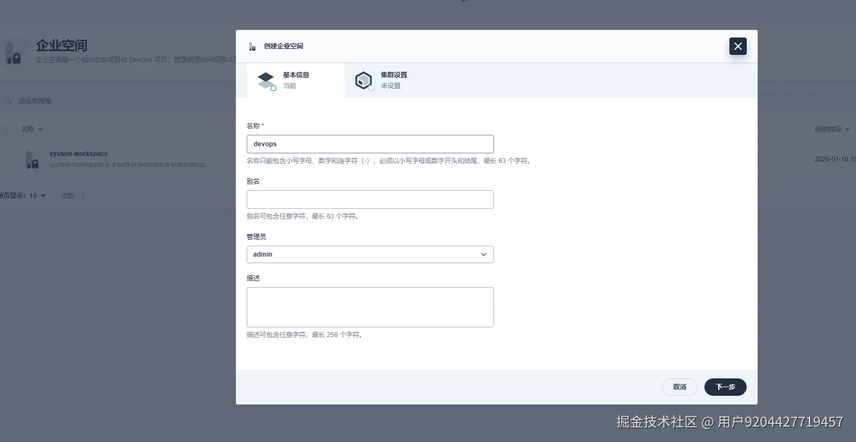Screen dimensions: 856x442
Task: Open the rows-per-page 10 dropdown
Action: tap(38, 196)
